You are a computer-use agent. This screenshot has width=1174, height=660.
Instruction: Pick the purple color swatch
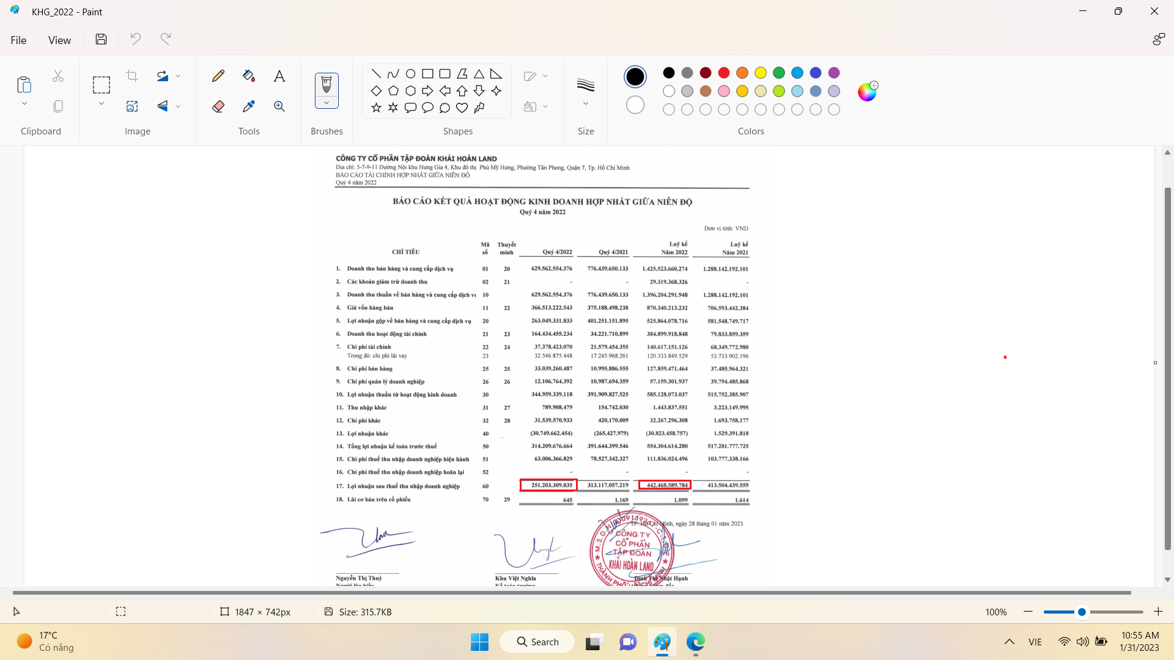coord(834,73)
